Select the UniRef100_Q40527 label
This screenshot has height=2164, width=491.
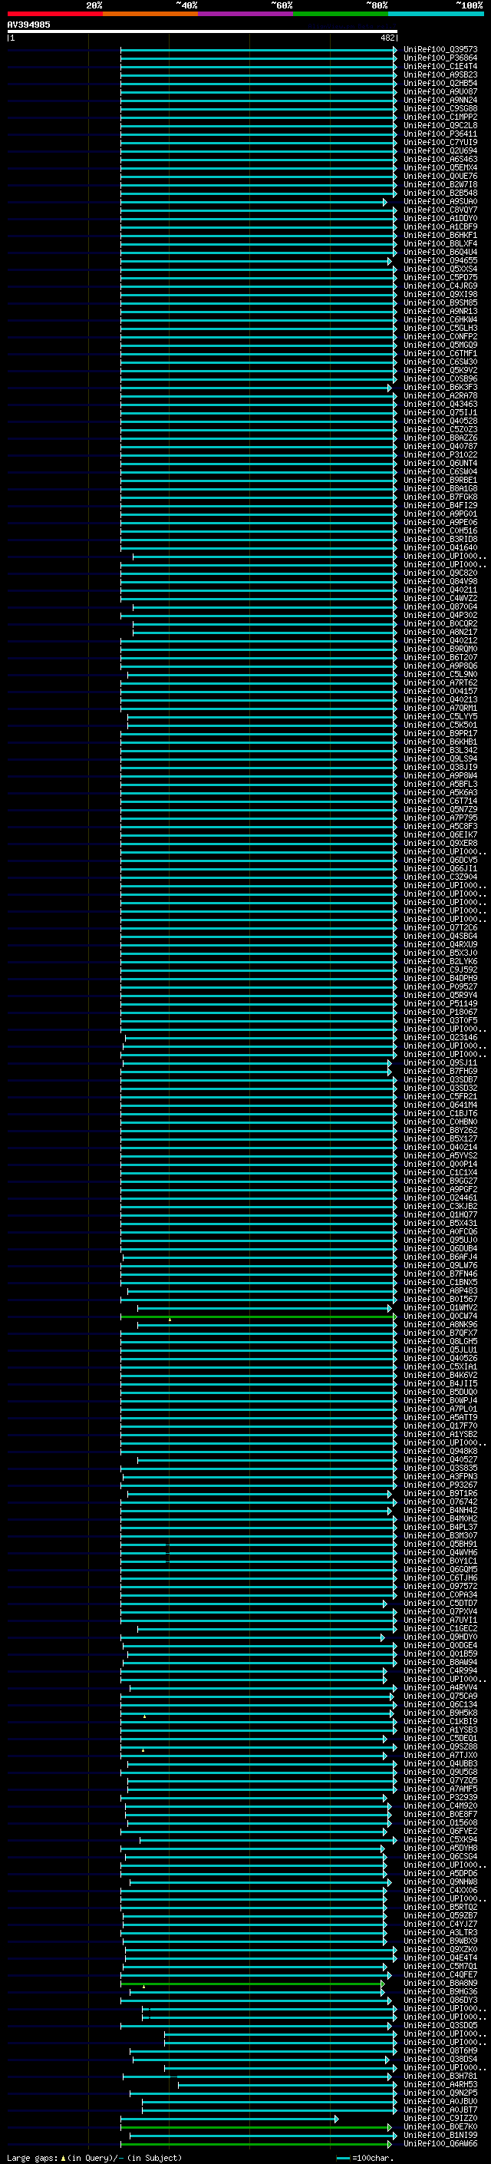point(440,1459)
